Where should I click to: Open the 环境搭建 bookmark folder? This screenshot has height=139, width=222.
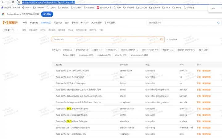coord(129,8)
